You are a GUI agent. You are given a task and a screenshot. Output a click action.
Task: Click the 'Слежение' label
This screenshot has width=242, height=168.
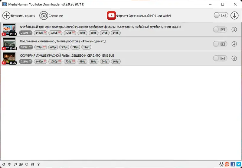pyautogui.click(x=56, y=16)
